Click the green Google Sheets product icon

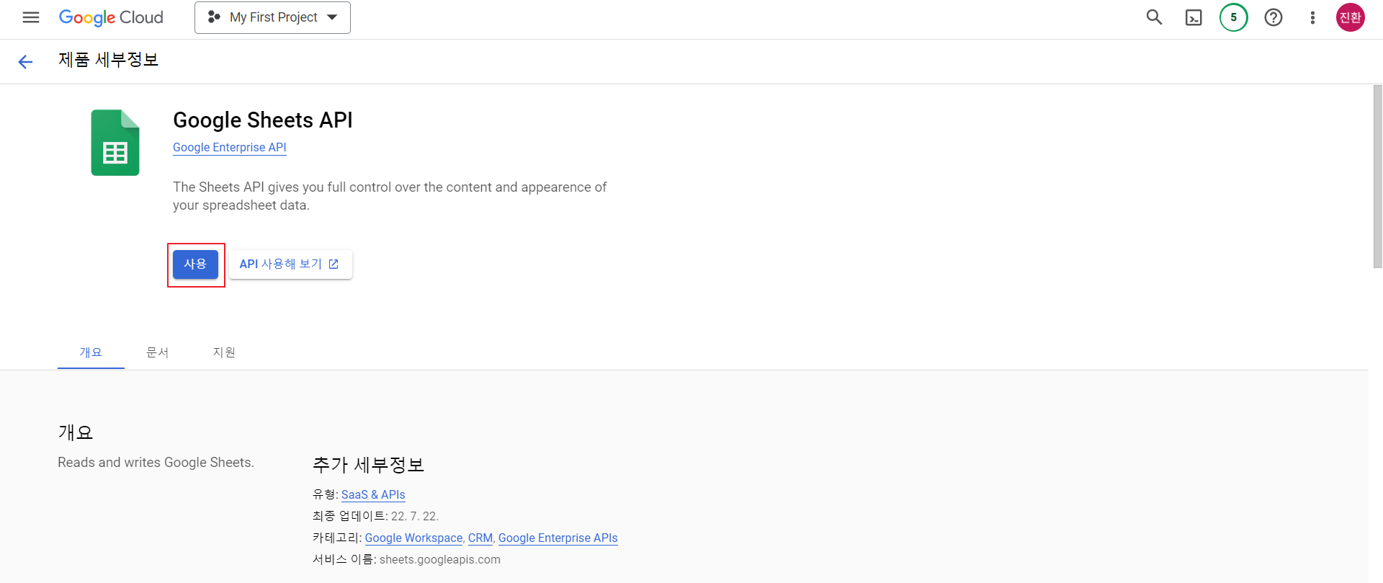[115, 143]
